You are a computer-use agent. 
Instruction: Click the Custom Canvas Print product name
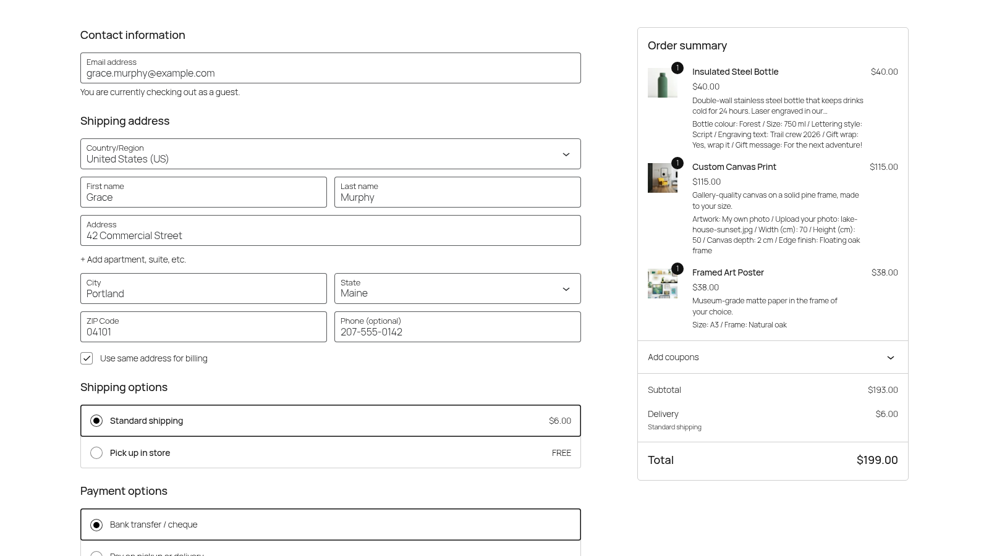pos(734,167)
